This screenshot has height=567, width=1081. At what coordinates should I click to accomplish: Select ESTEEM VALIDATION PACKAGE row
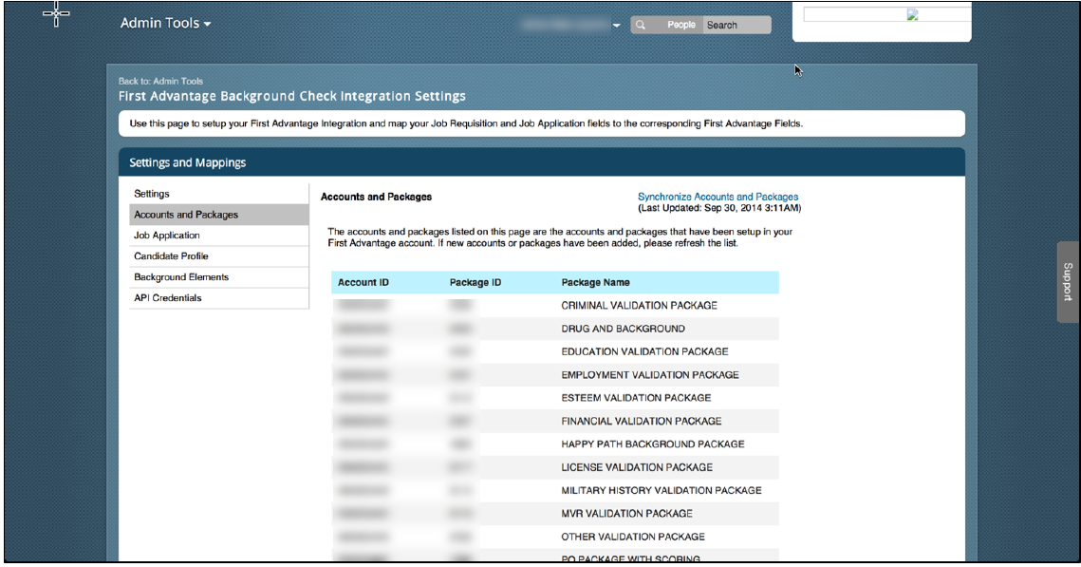pos(555,398)
